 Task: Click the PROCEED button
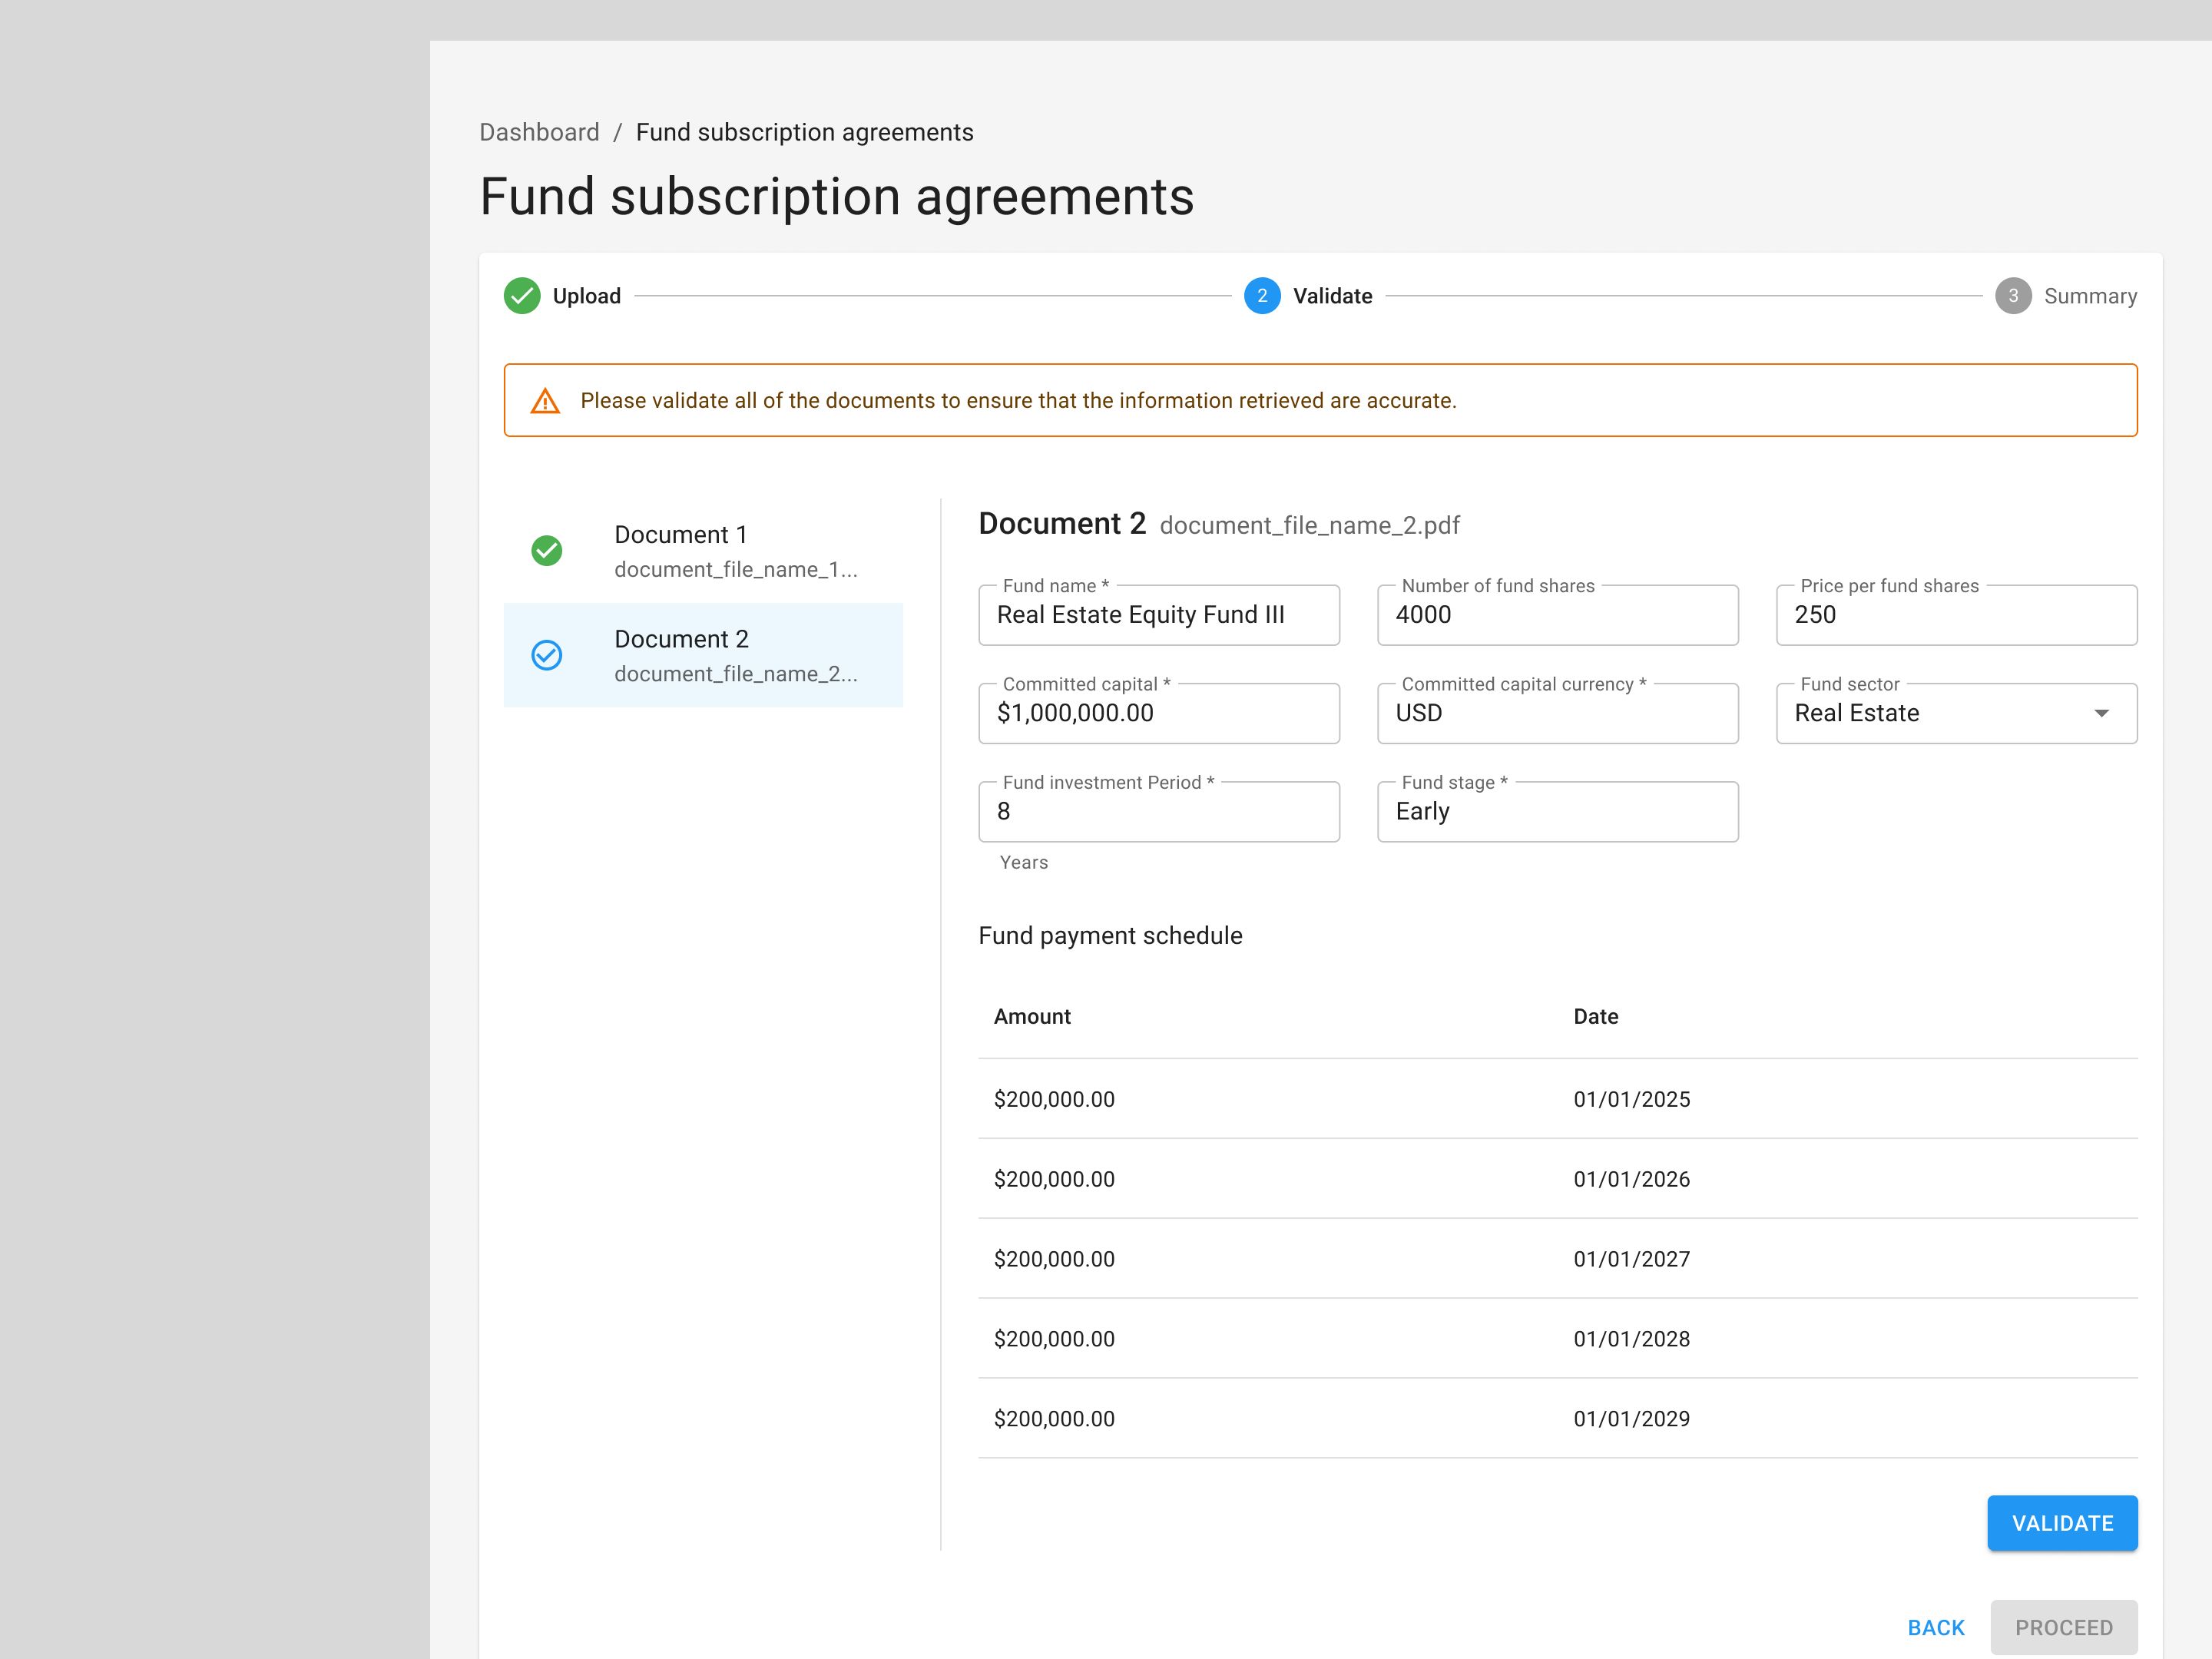point(2064,1627)
